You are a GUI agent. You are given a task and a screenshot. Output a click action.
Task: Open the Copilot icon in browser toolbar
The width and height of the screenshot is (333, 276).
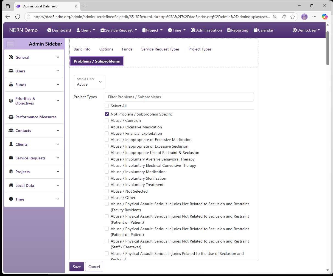(x=325, y=17)
